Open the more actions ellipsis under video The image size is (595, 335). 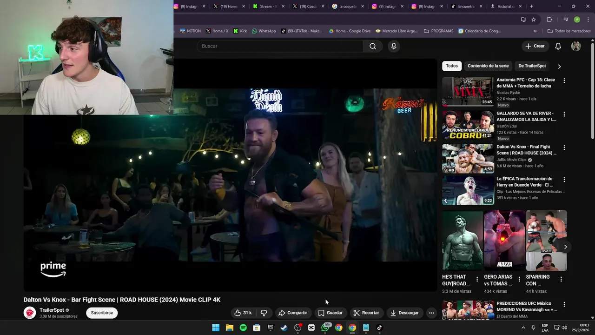coord(431,313)
